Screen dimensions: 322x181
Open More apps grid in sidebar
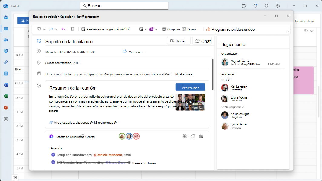coord(6,119)
